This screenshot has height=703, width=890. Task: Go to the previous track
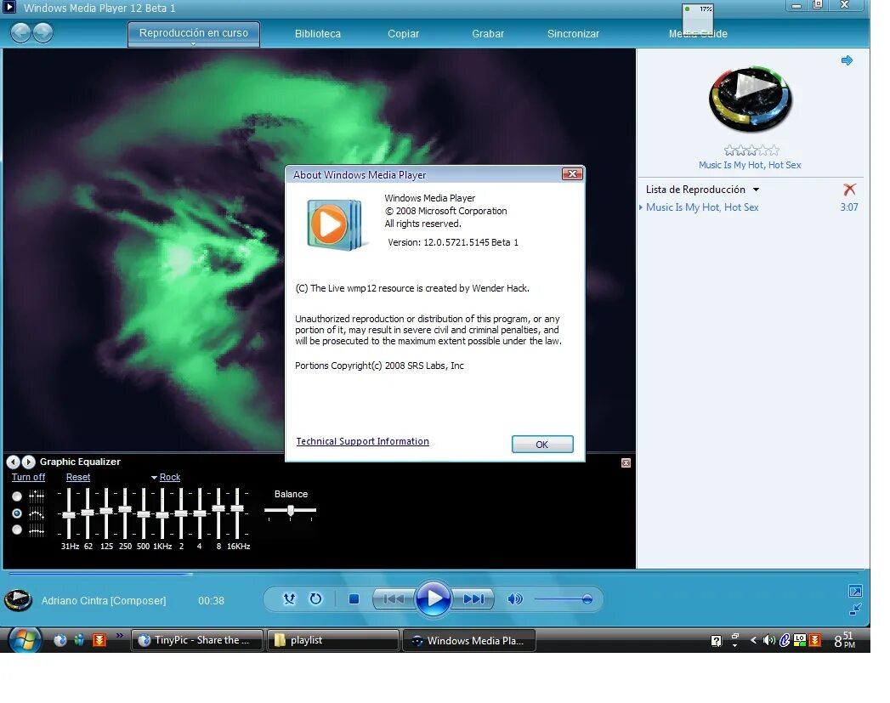point(394,599)
